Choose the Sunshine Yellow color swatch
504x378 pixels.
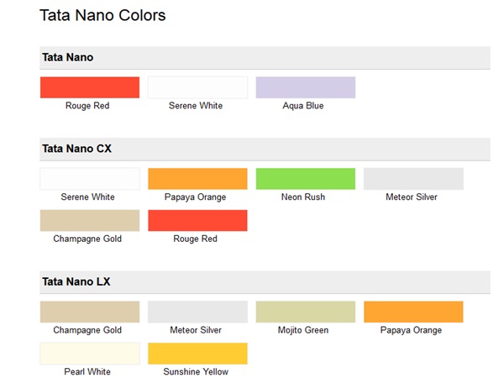[x=197, y=354]
